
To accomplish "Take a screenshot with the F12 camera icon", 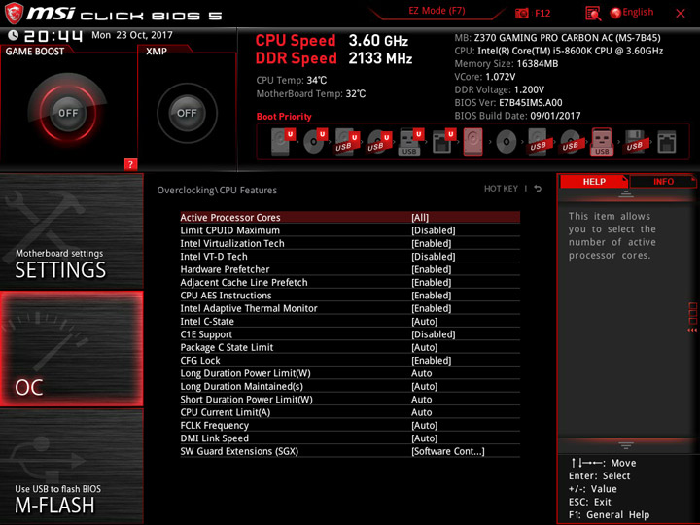I will click(x=521, y=13).
